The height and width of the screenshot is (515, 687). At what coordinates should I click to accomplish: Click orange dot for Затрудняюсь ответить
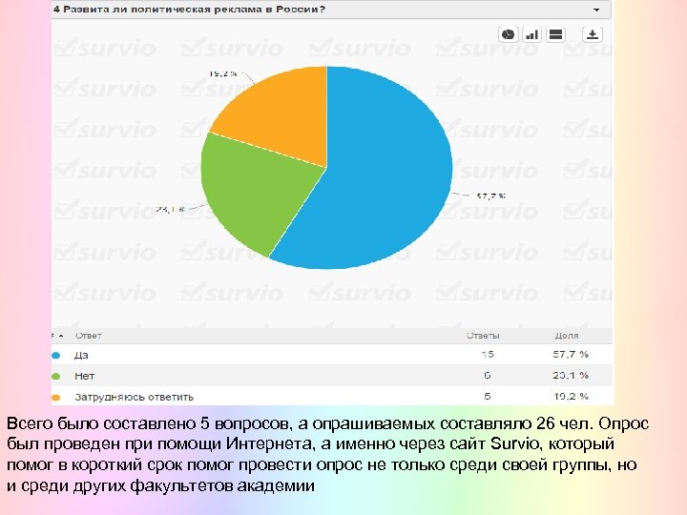point(55,398)
